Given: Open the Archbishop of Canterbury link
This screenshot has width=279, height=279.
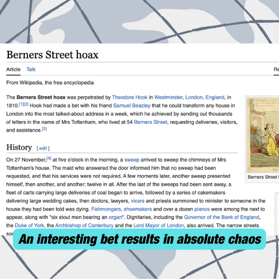Looking at the screenshot, I should (x=84, y=226).
